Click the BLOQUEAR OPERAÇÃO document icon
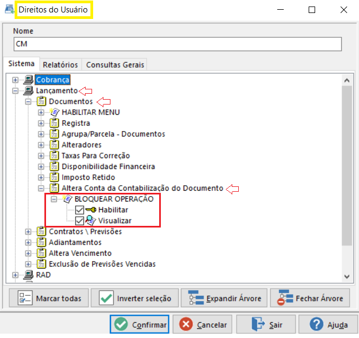The image size is (359, 338). click(67, 199)
